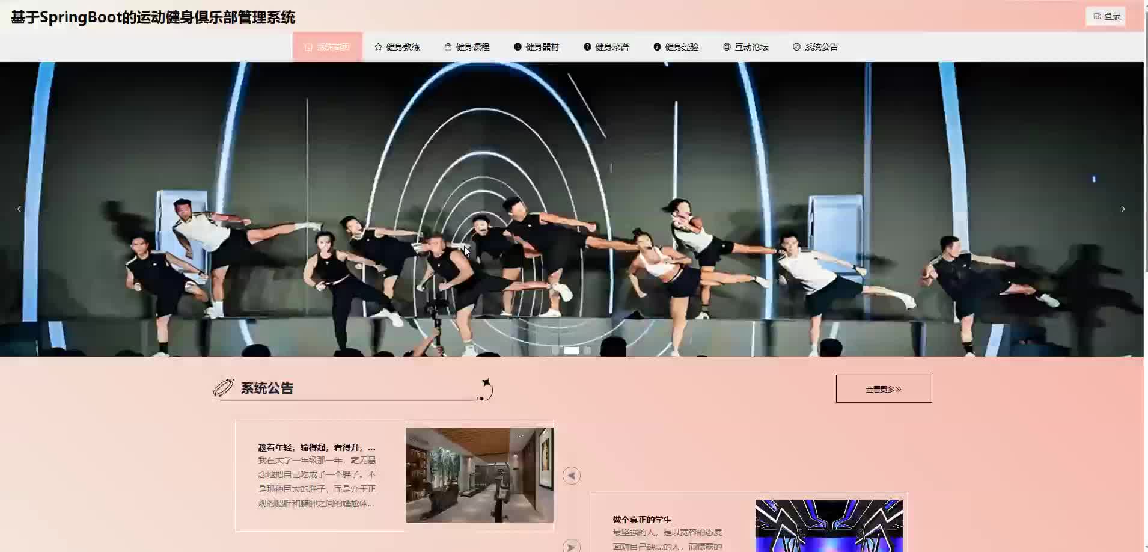Image resolution: width=1148 pixels, height=552 pixels.
Task: Open the gym interior announcement thumbnail
Action: 480,475
